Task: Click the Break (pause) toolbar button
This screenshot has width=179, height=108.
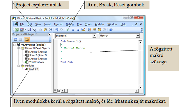Action: point(73,30)
